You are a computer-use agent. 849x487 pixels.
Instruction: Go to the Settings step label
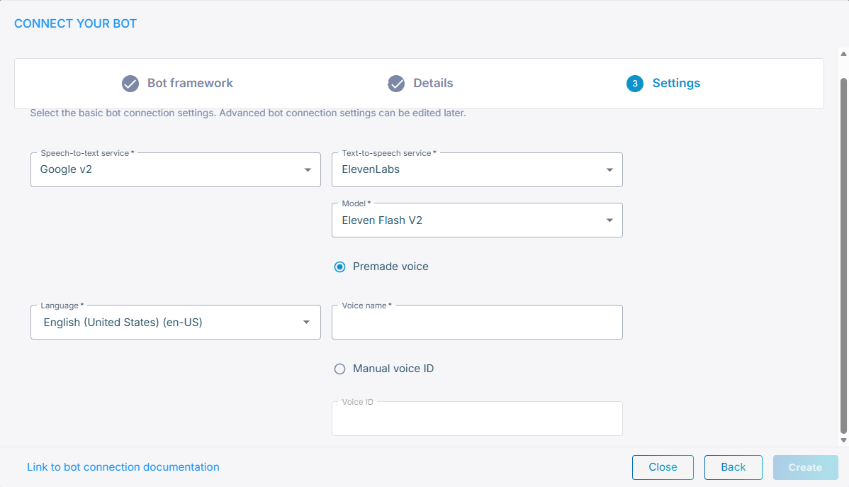click(676, 84)
